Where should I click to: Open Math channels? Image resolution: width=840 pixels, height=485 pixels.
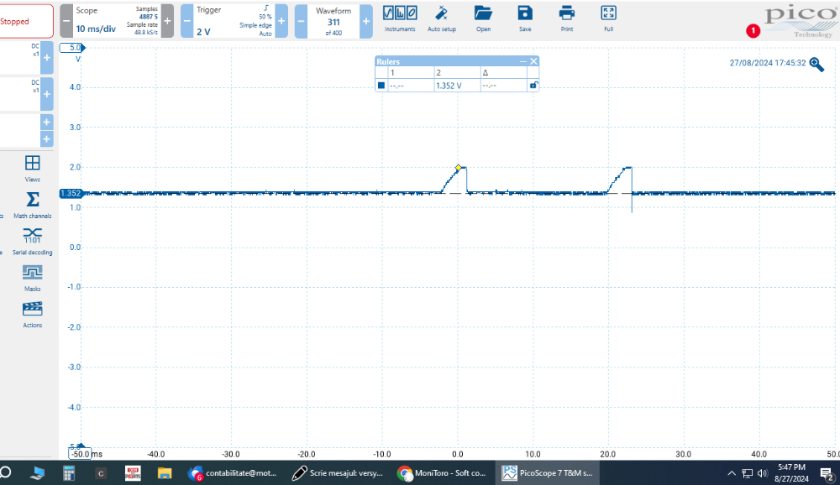pyautogui.click(x=33, y=204)
